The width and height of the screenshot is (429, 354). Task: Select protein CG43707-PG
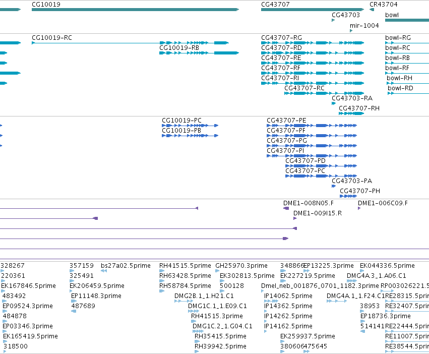point(312,146)
